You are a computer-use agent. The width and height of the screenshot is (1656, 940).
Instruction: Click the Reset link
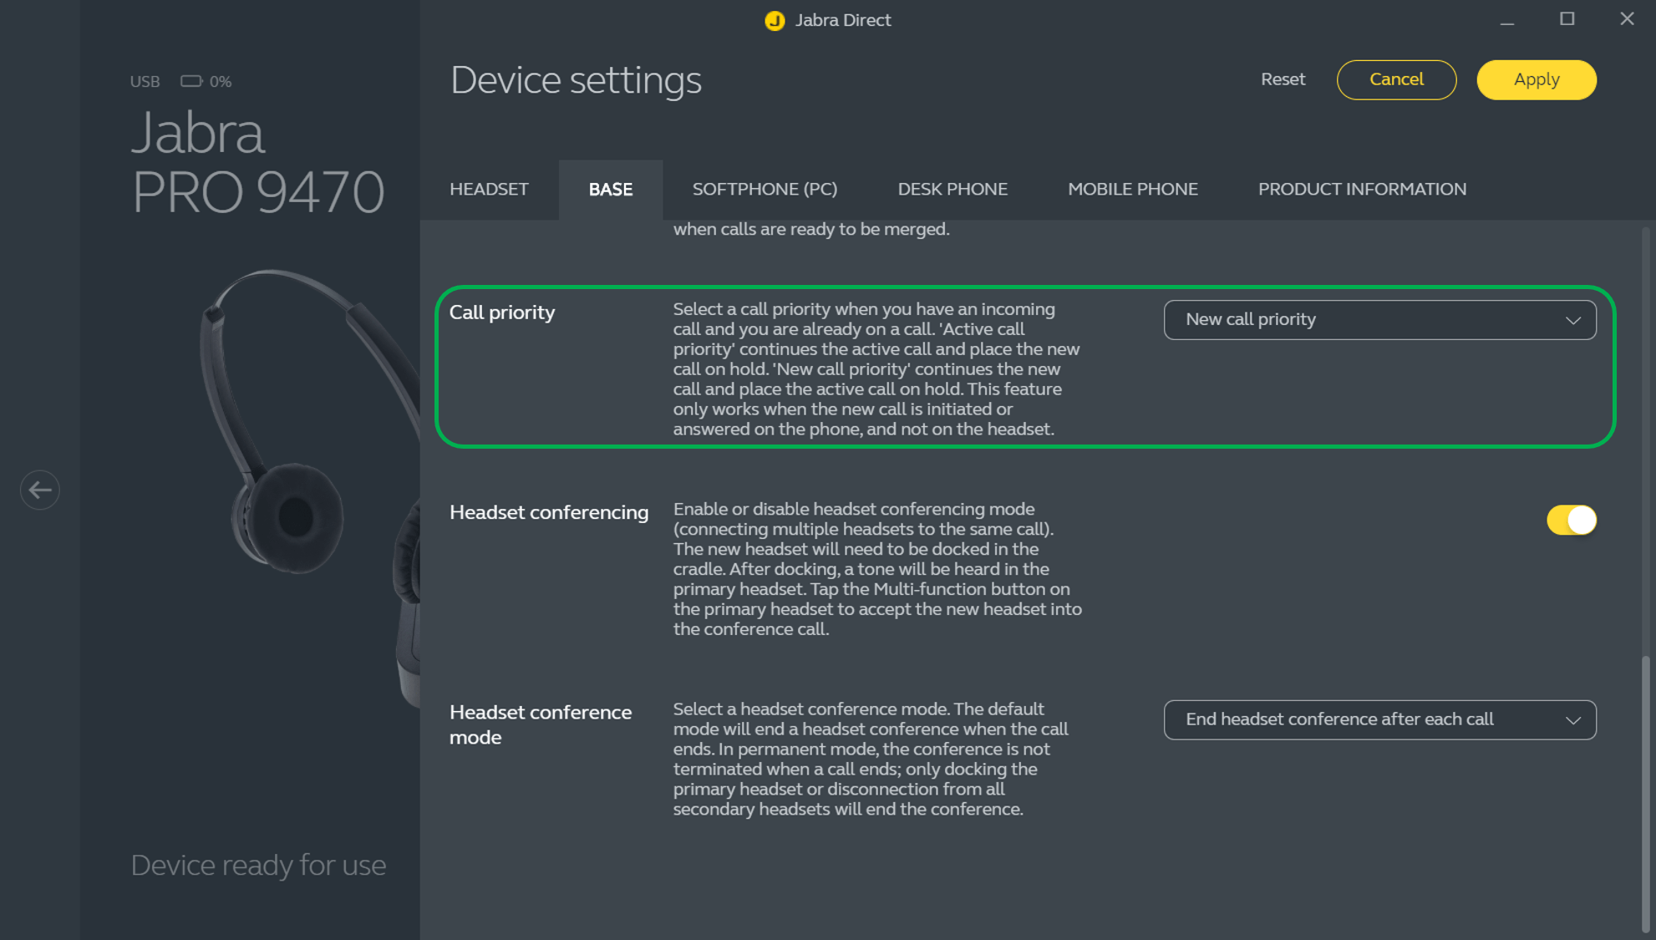(x=1283, y=80)
